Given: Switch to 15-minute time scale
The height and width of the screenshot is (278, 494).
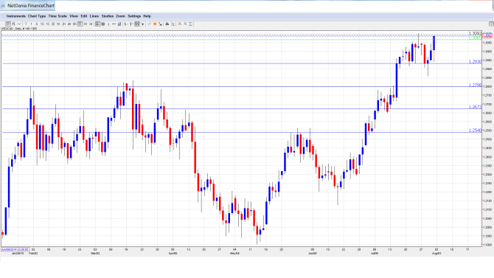Looking at the screenshot, I should (x=48, y=24).
